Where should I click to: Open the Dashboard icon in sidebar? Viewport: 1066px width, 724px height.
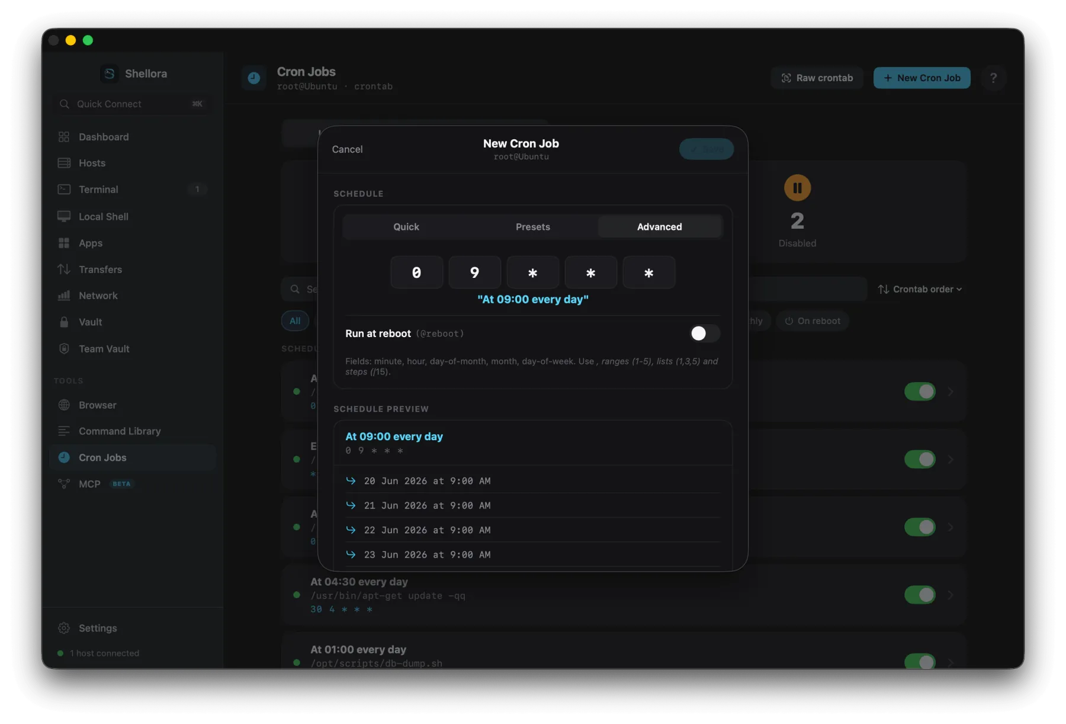click(x=64, y=137)
